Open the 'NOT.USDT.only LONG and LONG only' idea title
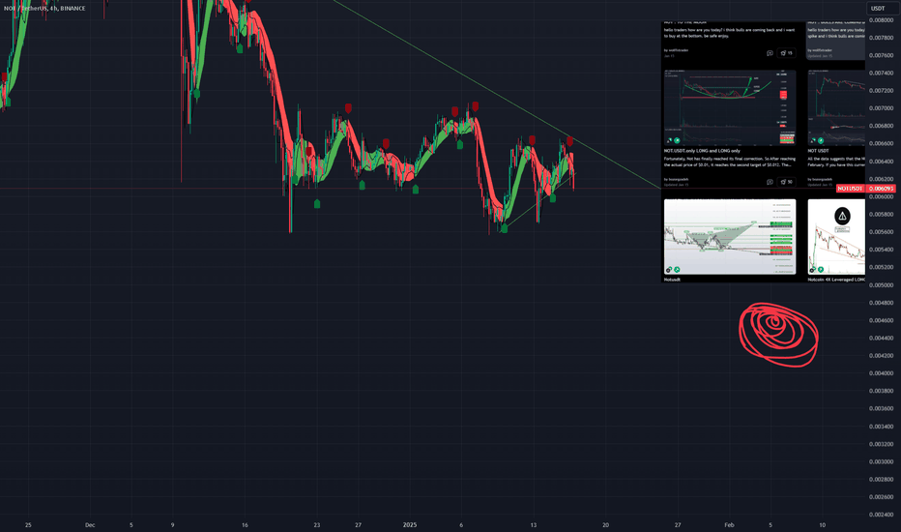The width and height of the screenshot is (901, 532). [702, 151]
